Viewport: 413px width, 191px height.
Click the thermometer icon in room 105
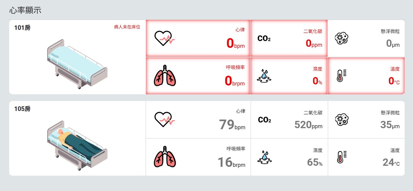[x=341, y=157]
